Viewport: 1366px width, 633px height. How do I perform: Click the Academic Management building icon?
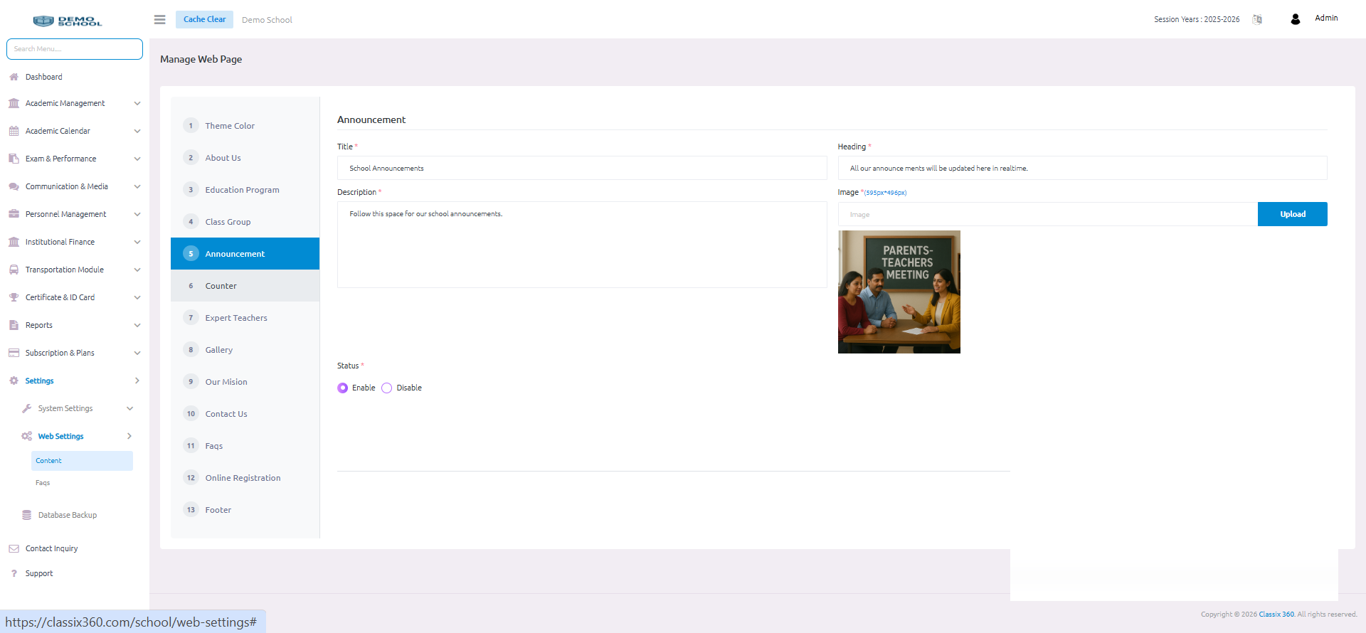14,103
